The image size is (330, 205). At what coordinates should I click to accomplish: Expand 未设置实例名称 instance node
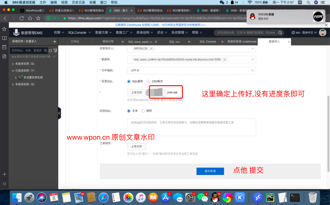16,78
